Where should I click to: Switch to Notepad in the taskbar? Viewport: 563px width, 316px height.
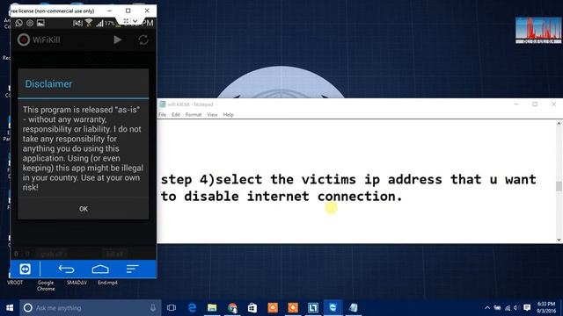point(354,308)
